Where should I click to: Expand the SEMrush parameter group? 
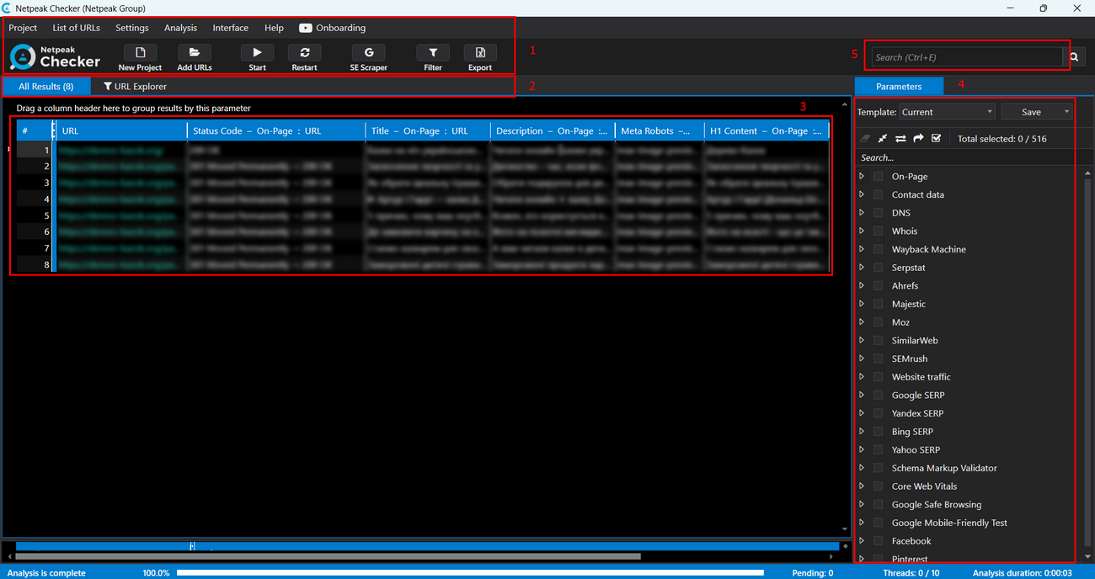tap(862, 359)
